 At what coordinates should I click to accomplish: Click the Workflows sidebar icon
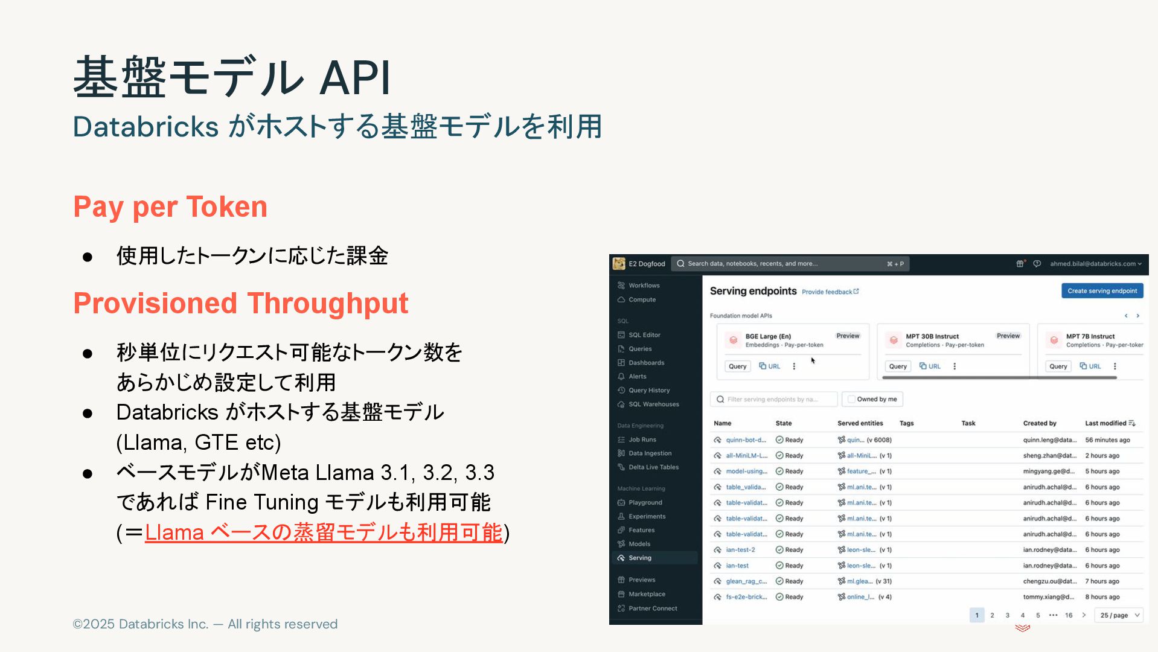click(x=621, y=286)
